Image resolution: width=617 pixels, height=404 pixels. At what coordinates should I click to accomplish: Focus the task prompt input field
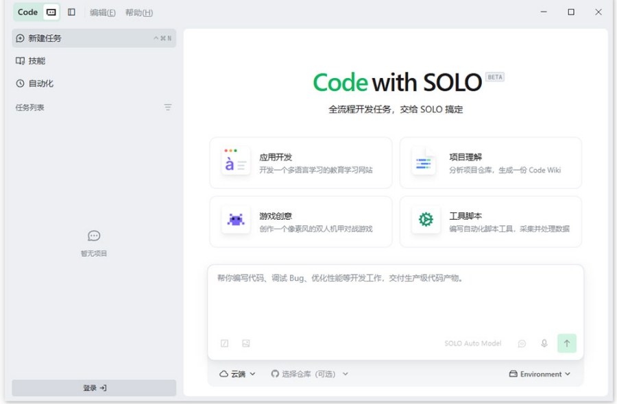point(396,299)
